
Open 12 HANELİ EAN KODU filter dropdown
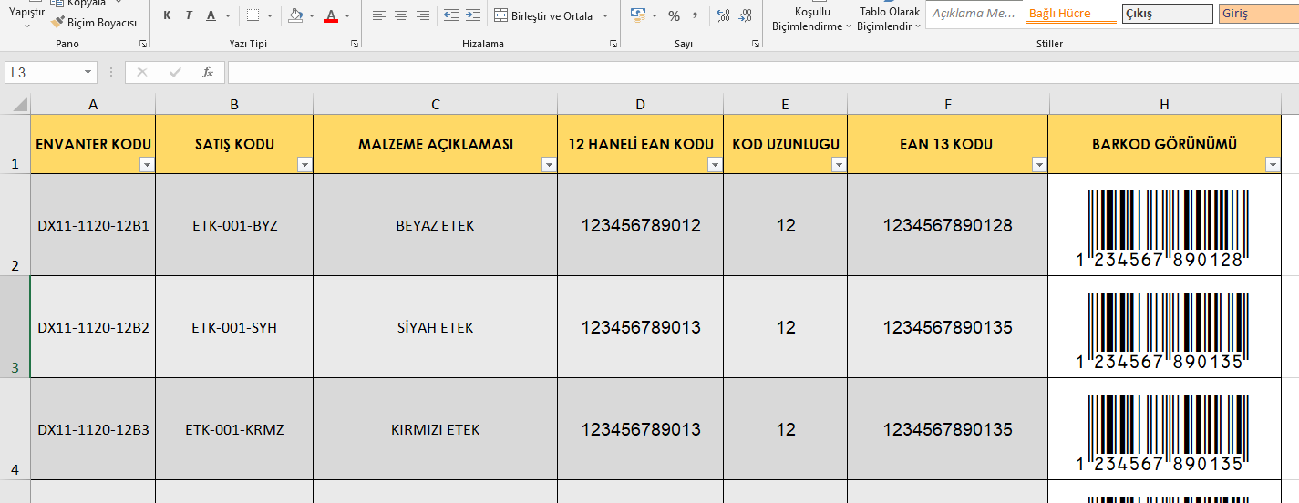click(x=715, y=164)
